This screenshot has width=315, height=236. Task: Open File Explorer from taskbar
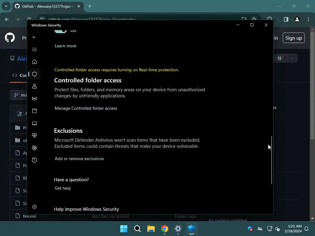click(151, 229)
